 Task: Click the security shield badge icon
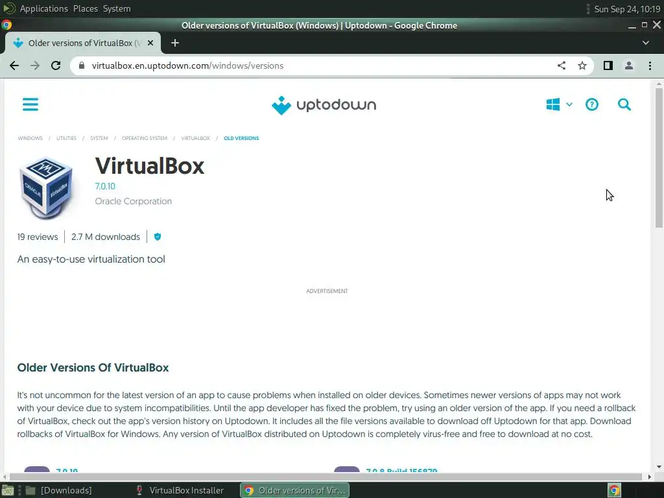[158, 237]
